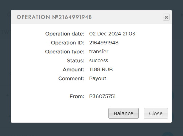The image size is (183, 136).
Task: Click the Operation type label
Action: pos(65,52)
